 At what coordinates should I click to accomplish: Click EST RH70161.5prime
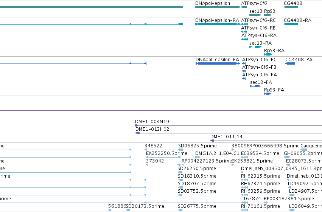click(x=244, y=210)
